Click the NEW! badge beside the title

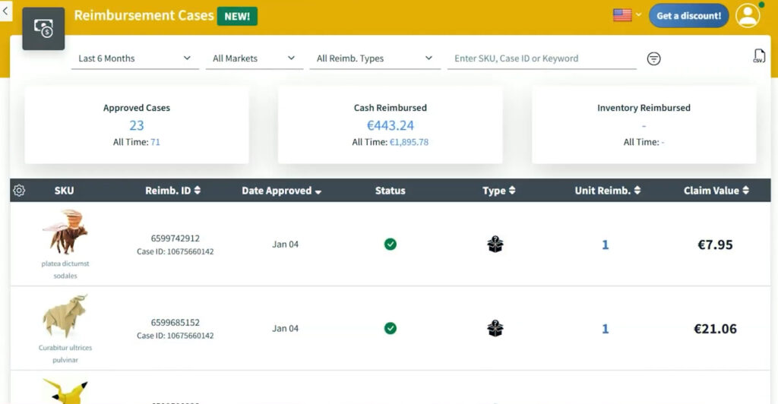pyautogui.click(x=237, y=17)
